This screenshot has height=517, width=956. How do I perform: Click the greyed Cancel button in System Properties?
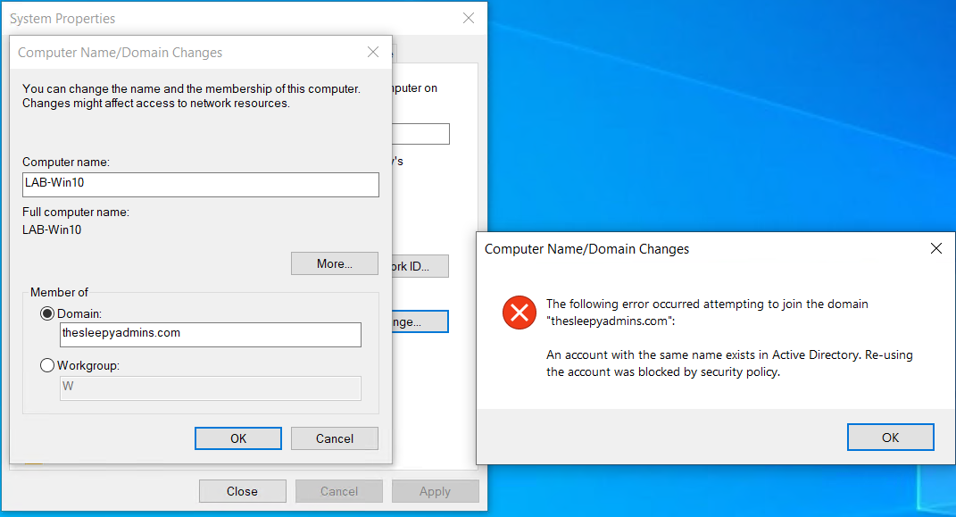click(x=338, y=490)
